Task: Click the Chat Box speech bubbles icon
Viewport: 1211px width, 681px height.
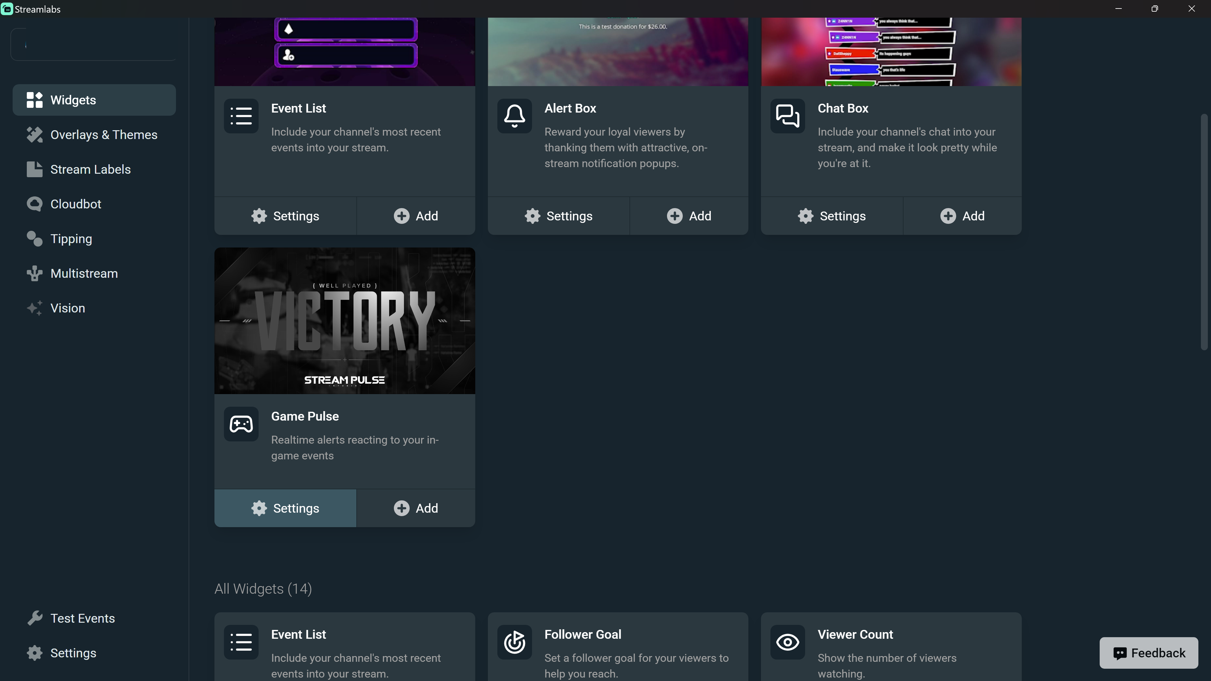Action: click(x=787, y=116)
